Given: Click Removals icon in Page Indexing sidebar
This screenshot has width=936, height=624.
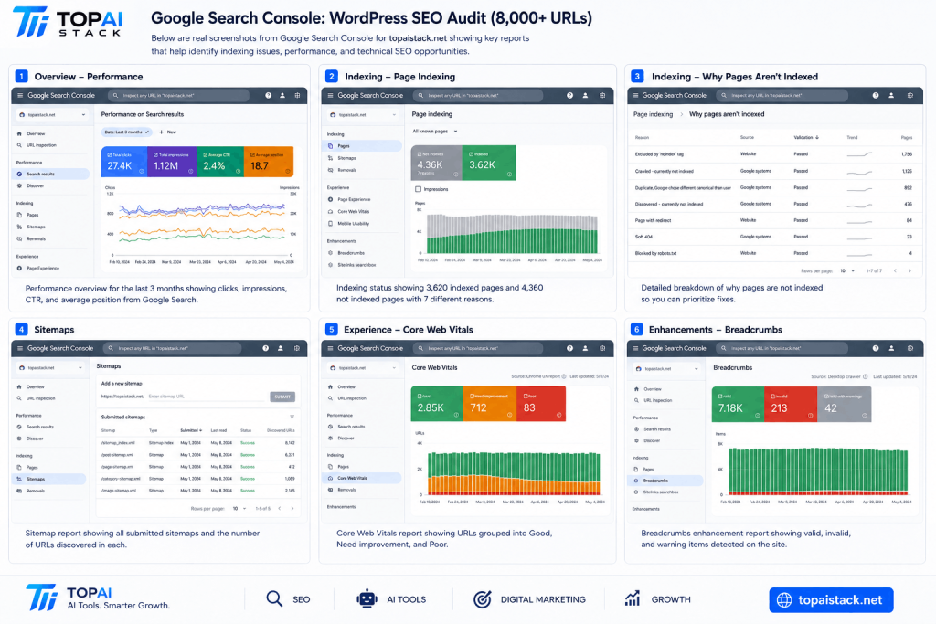Looking at the screenshot, I should click(x=331, y=170).
